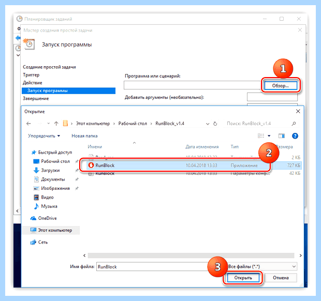
Task: Click the Загрузки download arrow icon
Action: tap(36, 170)
